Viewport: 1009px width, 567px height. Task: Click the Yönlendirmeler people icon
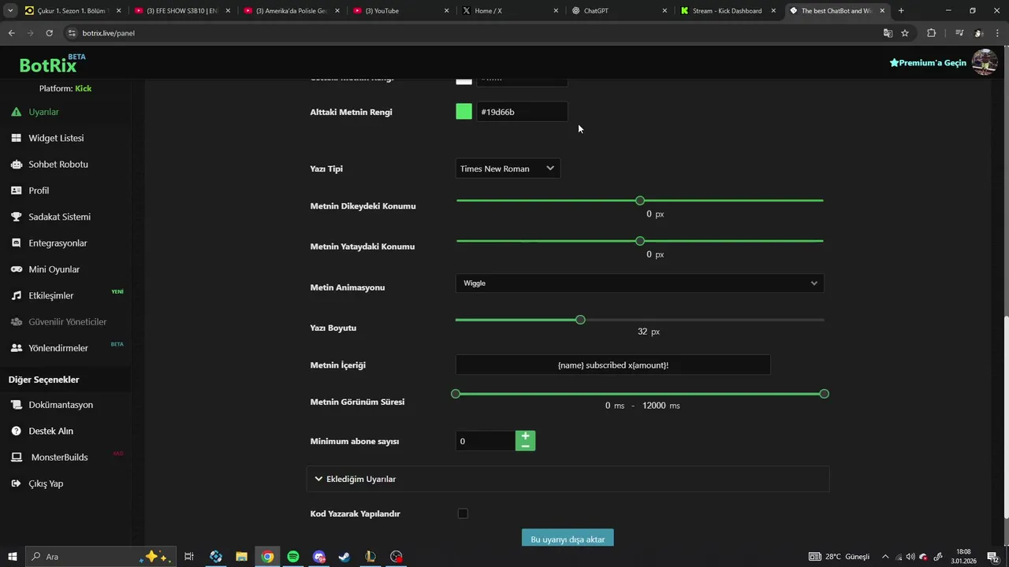point(16,348)
